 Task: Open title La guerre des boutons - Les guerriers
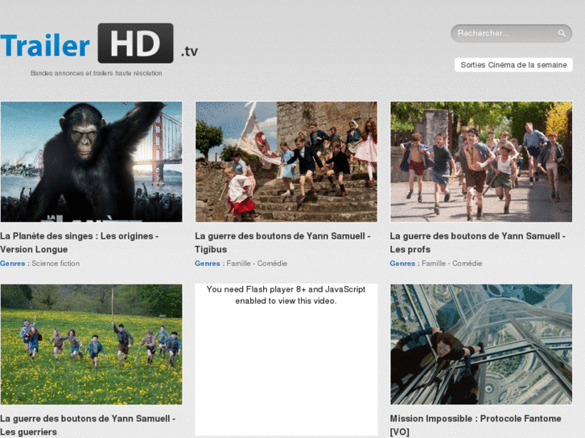click(88, 425)
